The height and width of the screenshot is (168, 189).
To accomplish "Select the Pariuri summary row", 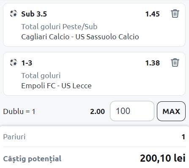I will pyautogui.click(x=94, y=137).
